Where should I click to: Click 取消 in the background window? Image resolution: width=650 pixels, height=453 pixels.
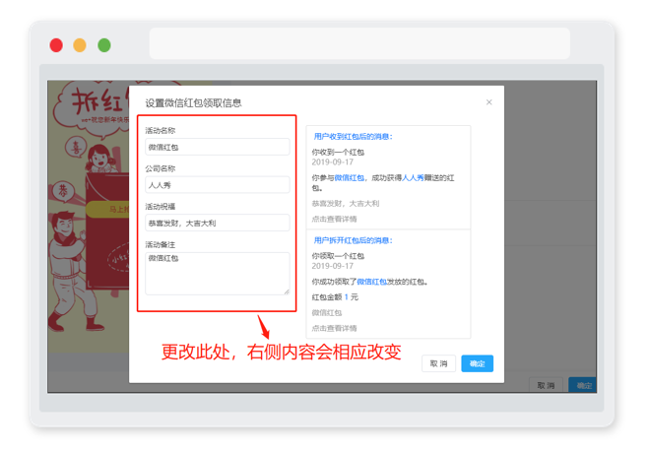point(546,385)
